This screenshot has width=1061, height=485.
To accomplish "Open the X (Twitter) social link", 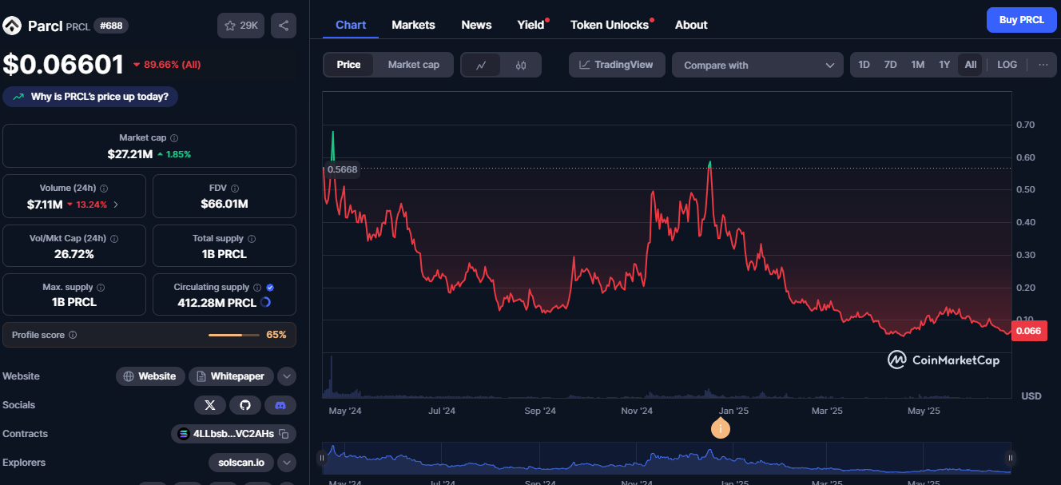I will coord(210,405).
